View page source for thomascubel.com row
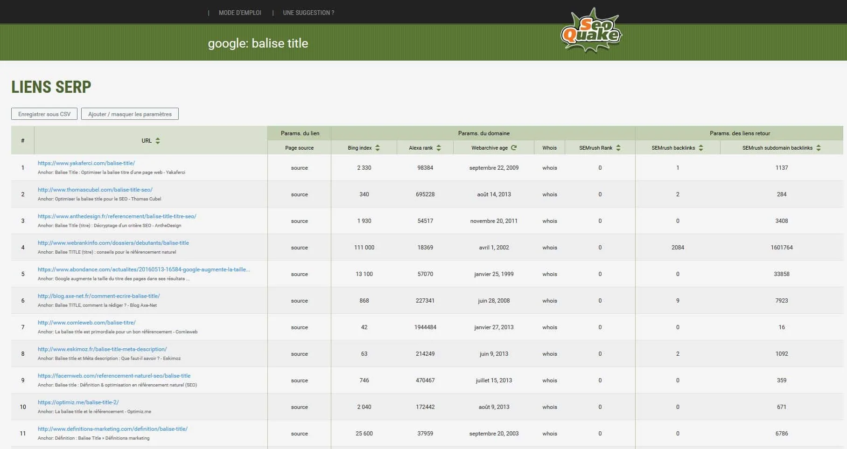Viewport: 847px width, 449px height. (299, 194)
